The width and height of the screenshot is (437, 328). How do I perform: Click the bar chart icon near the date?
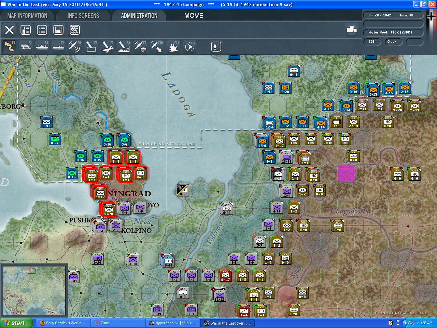pos(352,29)
